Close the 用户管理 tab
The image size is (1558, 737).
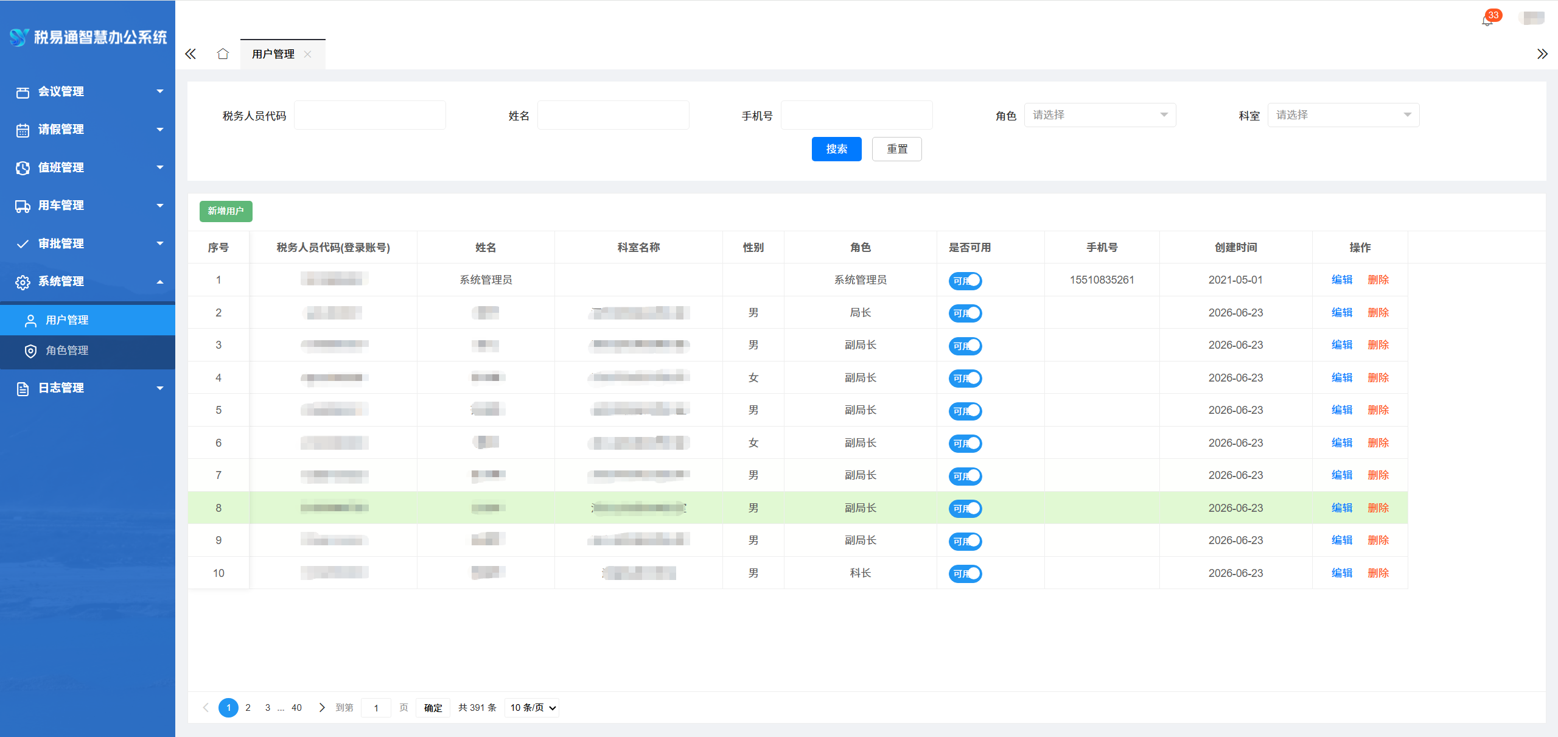pyautogui.click(x=307, y=54)
